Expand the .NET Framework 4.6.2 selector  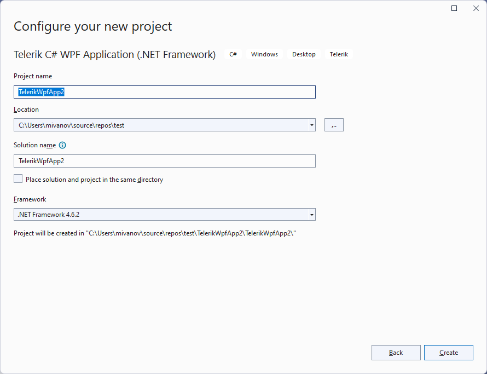tap(311, 214)
